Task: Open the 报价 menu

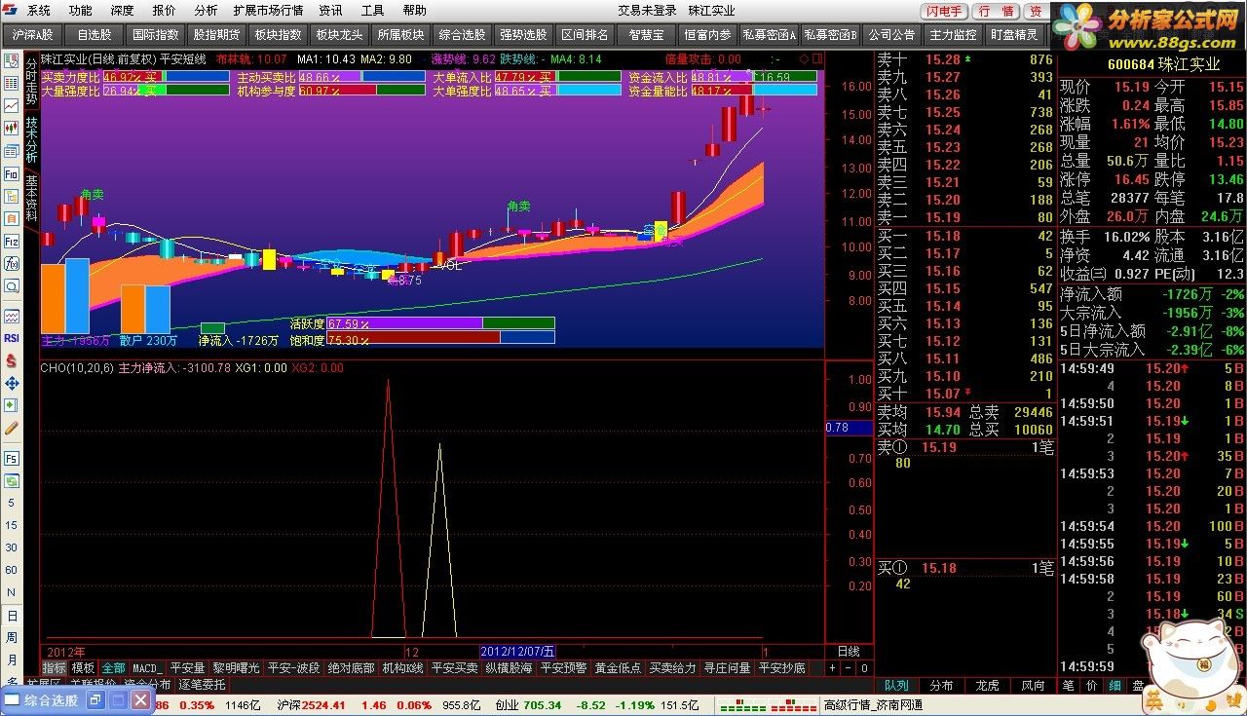Action: (x=165, y=11)
